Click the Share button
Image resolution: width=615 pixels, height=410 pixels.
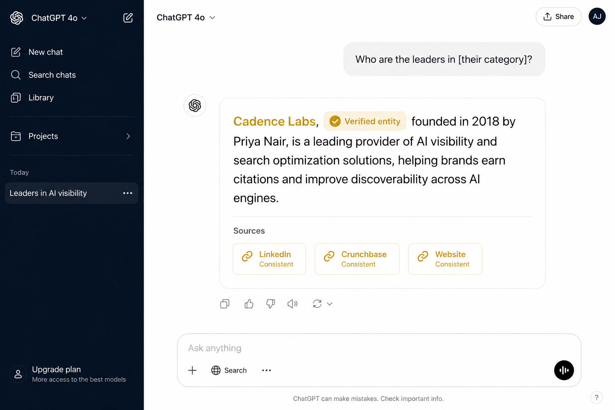pyautogui.click(x=559, y=17)
